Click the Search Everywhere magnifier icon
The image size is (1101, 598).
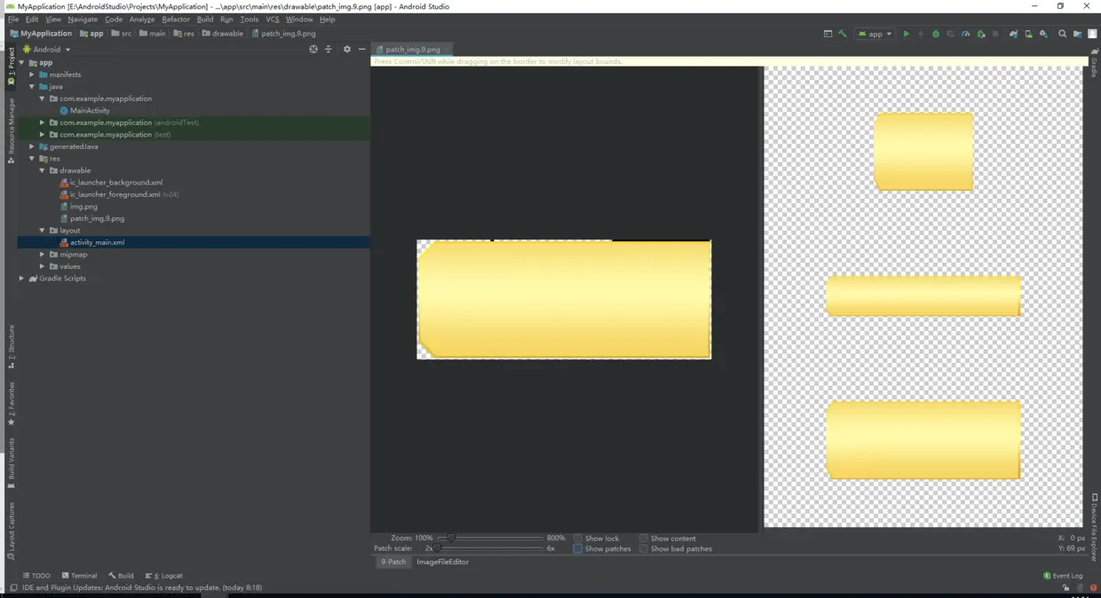coord(1063,34)
